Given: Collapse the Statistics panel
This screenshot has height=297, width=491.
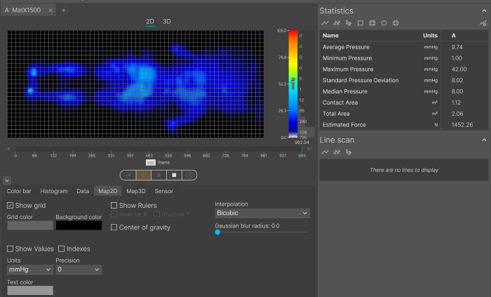Looking at the screenshot, I should coord(484,11).
